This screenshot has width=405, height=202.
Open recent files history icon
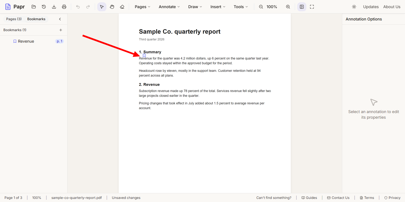point(44,7)
